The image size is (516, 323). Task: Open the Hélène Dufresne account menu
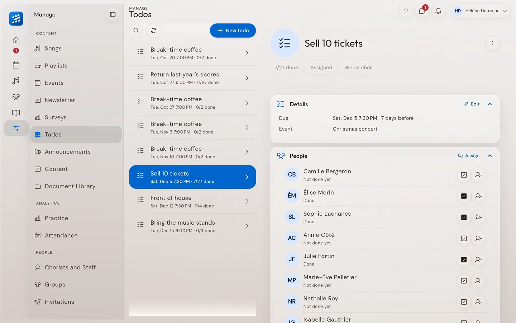click(481, 11)
